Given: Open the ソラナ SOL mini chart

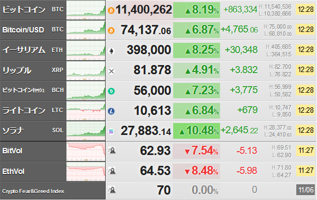Looking at the screenshot, I should 86,131.
